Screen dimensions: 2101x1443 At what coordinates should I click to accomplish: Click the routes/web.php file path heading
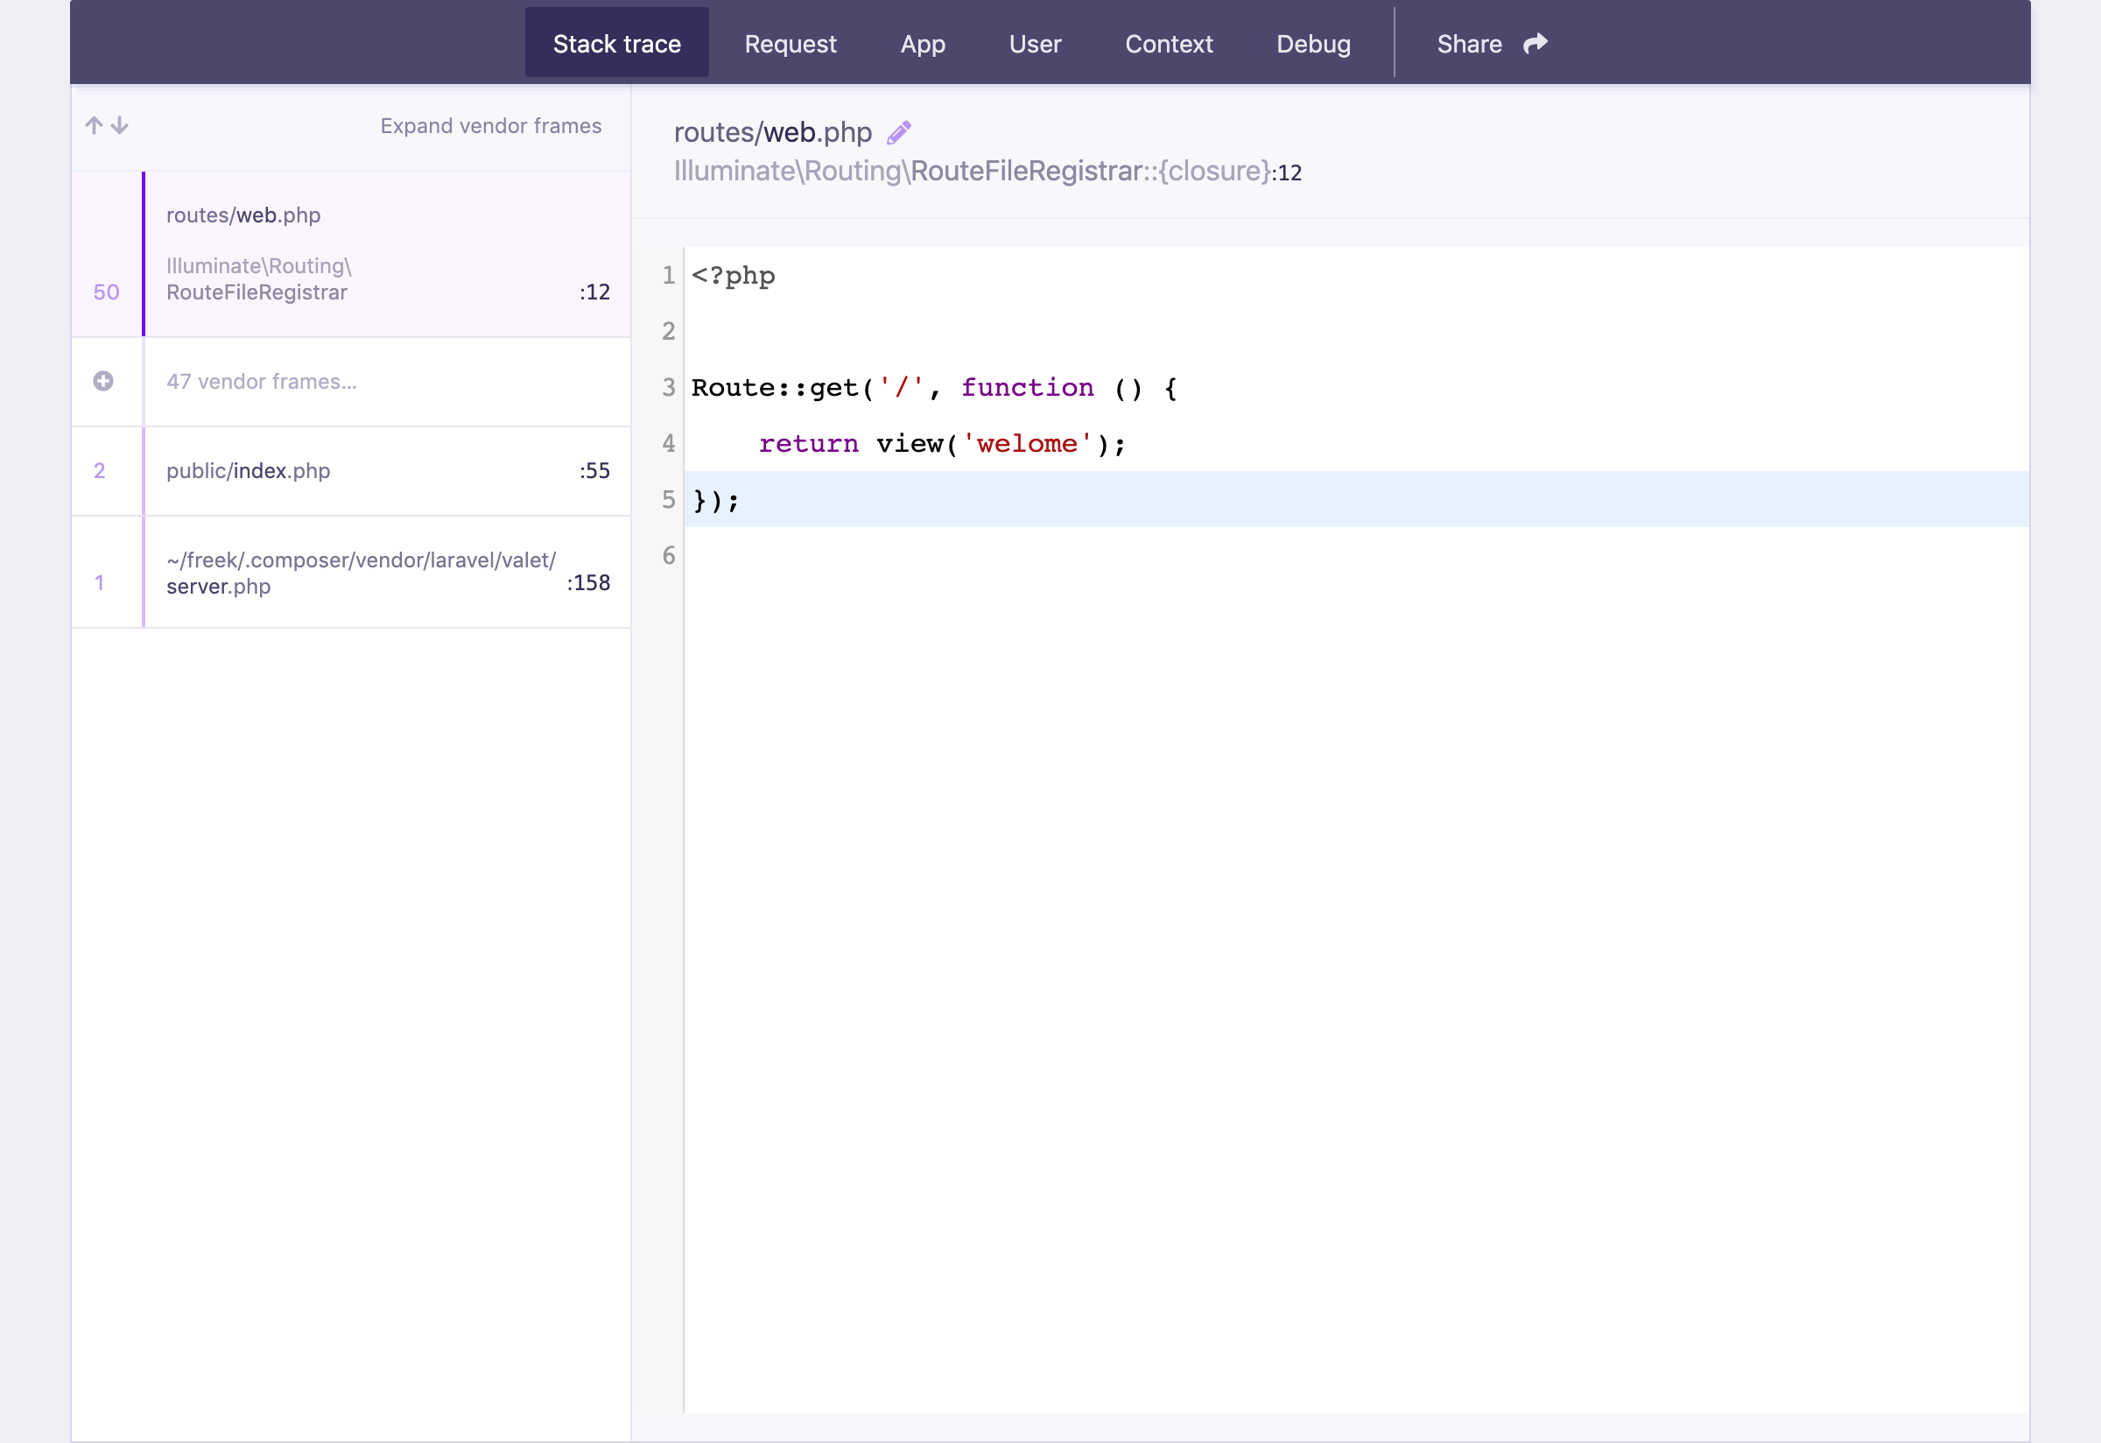[x=772, y=133]
